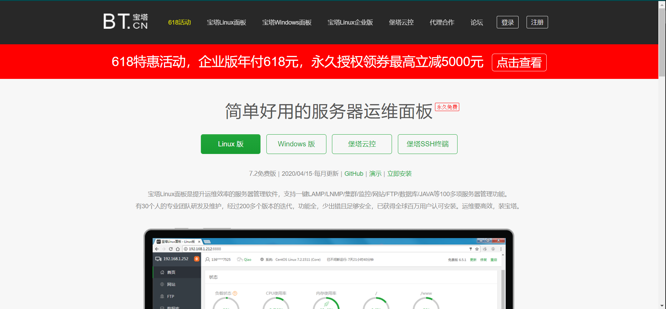Click the 永久免费 badge
The image size is (666, 309).
(447, 107)
